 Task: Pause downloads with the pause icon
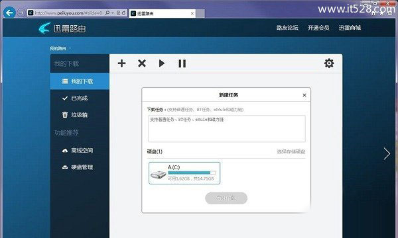pyautogui.click(x=182, y=63)
